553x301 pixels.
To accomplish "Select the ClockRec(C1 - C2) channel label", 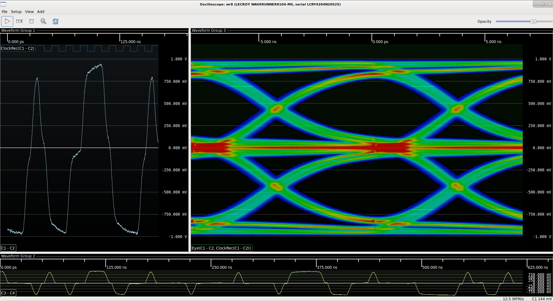I will (18, 48).
